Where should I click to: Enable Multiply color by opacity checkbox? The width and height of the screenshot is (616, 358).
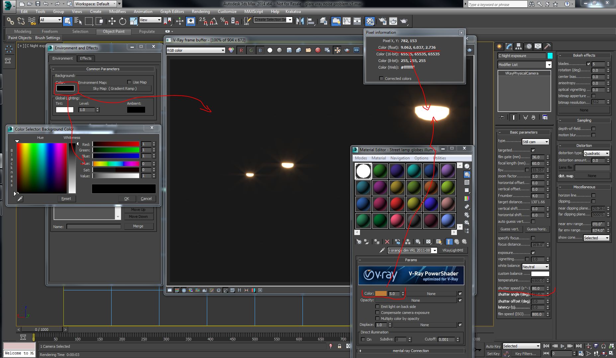coord(377,319)
